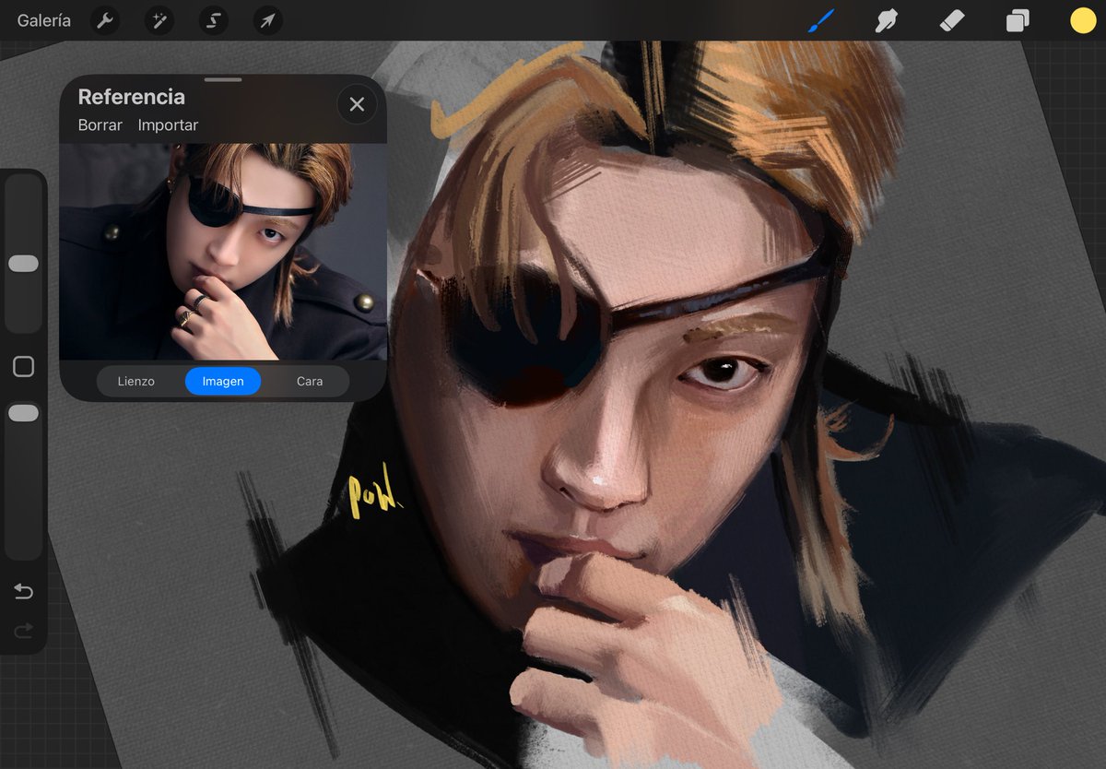Open the Actions wrench menu

[x=104, y=20]
